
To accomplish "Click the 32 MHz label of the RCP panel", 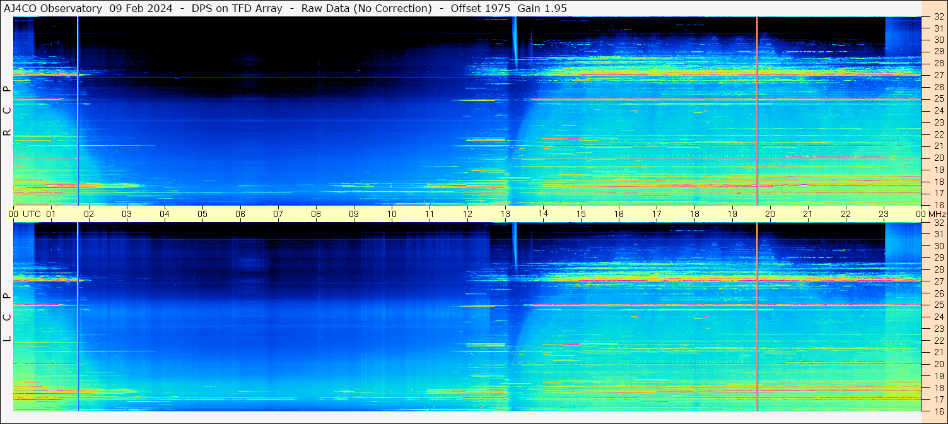I will pyautogui.click(x=938, y=17).
